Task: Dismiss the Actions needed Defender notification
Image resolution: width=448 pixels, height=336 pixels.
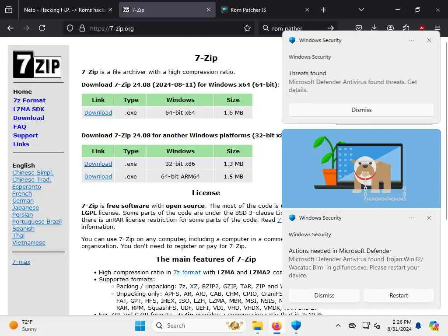Action: (x=324, y=295)
